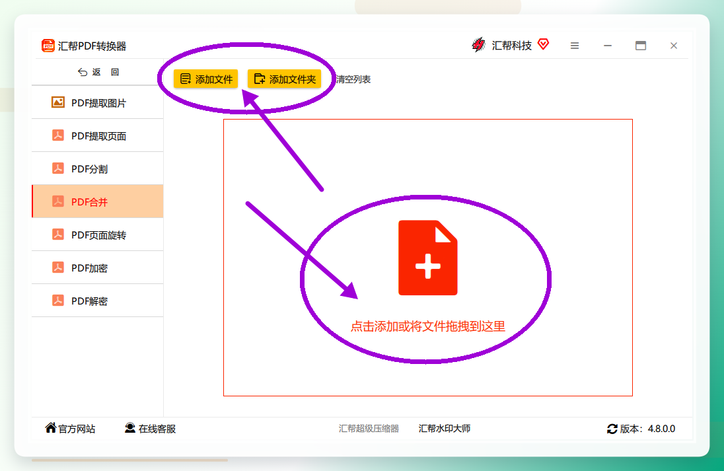The image size is (724, 471).
Task: Click 清空列表 to clear the list
Action: pyautogui.click(x=353, y=79)
